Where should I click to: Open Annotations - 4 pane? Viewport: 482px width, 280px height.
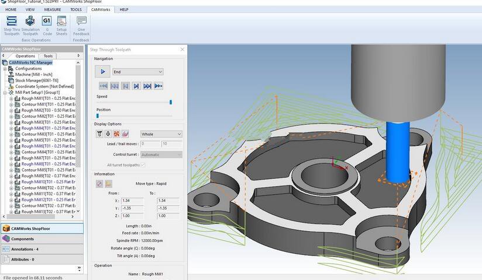point(42,249)
